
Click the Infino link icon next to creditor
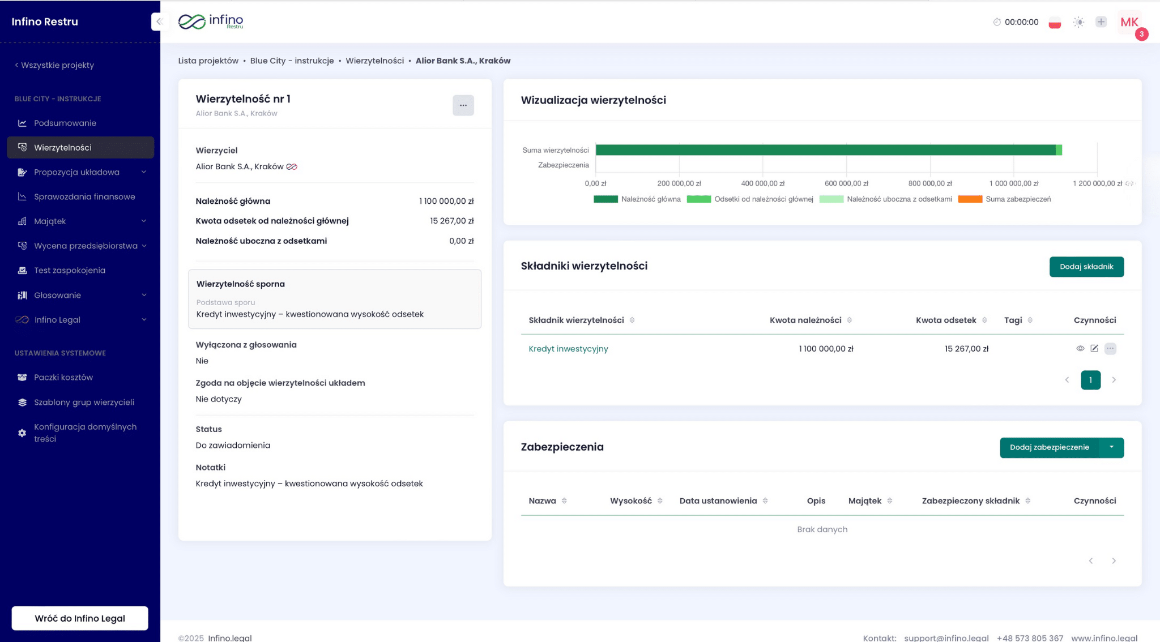pyautogui.click(x=292, y=167)
